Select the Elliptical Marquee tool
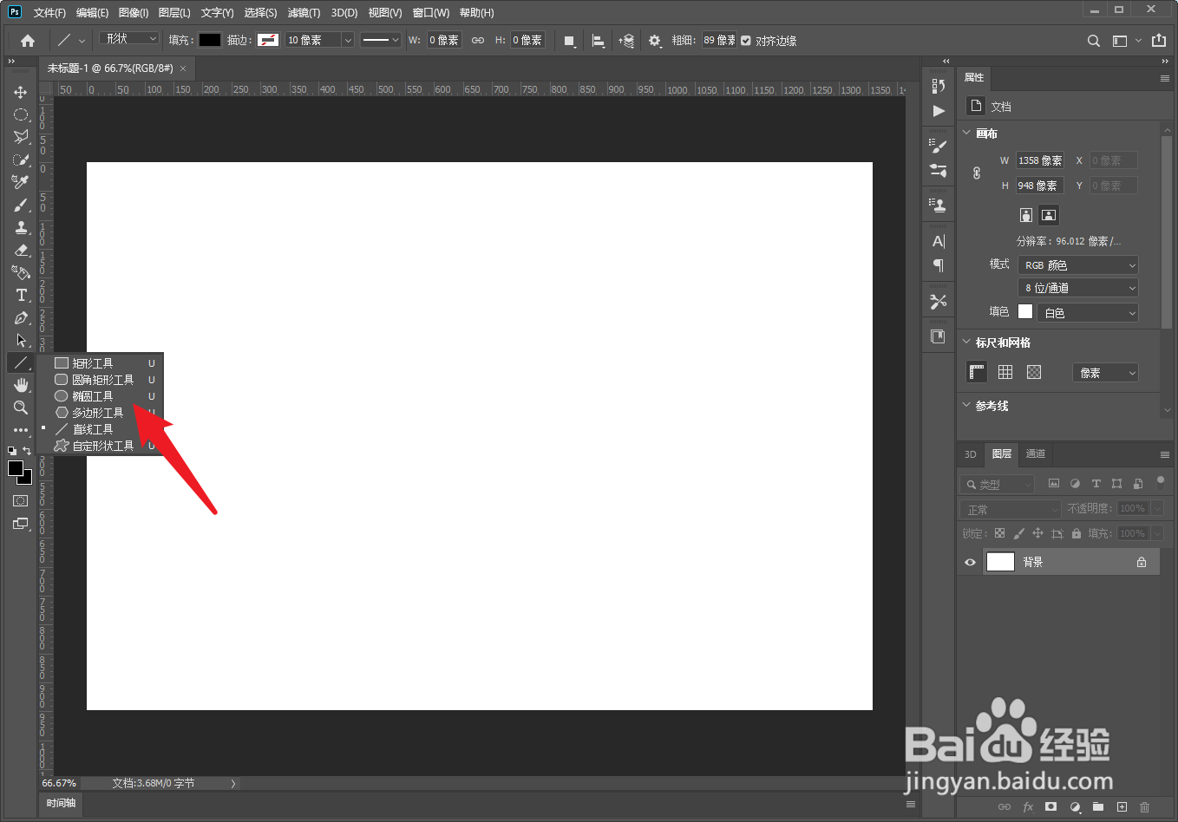This screenshot has width=1178, height=822. click(21, 114)
